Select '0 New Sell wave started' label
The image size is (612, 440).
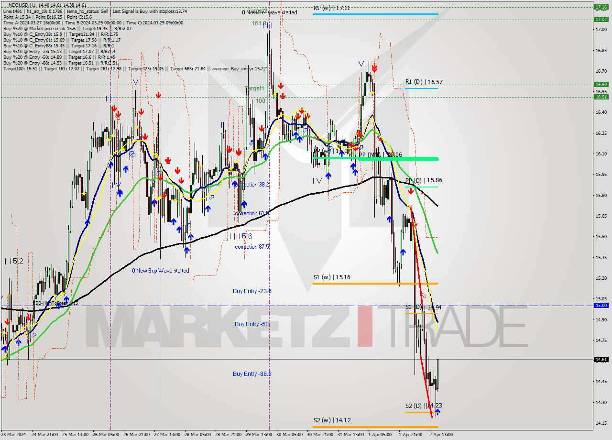coord(269,12)
